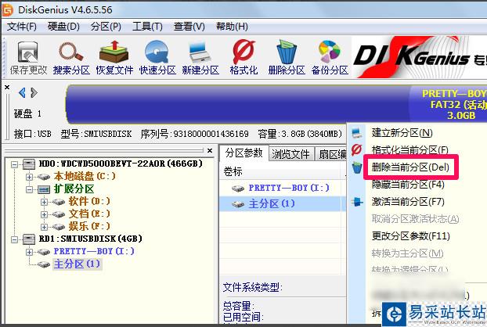Close the disk map pane with its X
This screenshot has height=327, width=487.
pyautogui.click(x=7, y=88)
